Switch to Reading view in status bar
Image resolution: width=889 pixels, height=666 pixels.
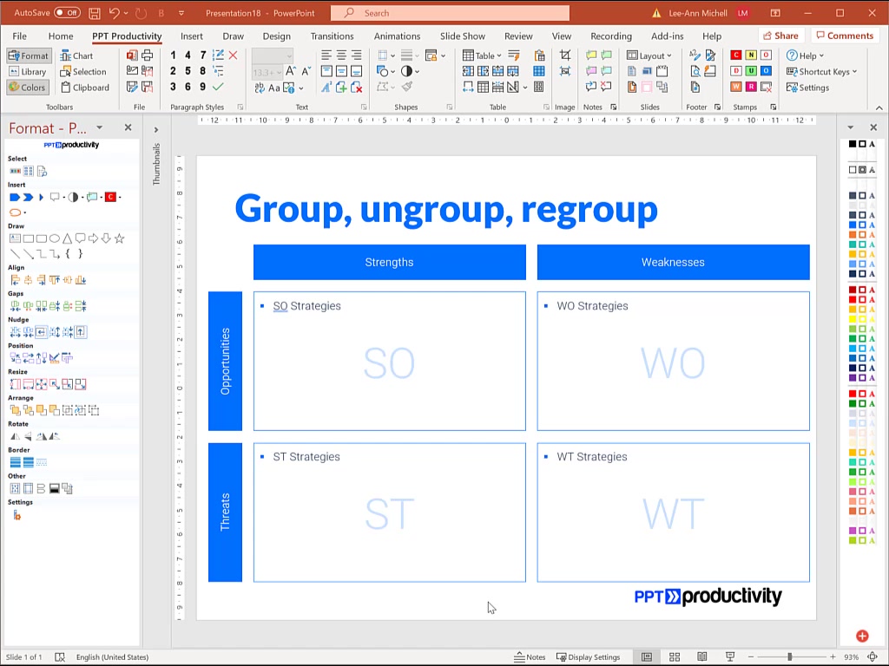click(701, 657)
